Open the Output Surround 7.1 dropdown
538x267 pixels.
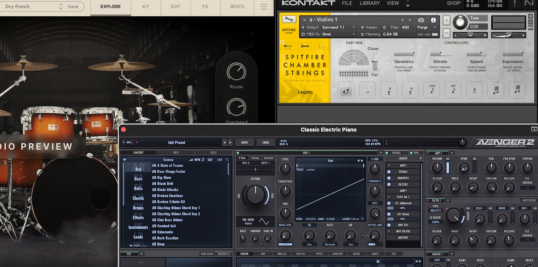tap(329, 27)
